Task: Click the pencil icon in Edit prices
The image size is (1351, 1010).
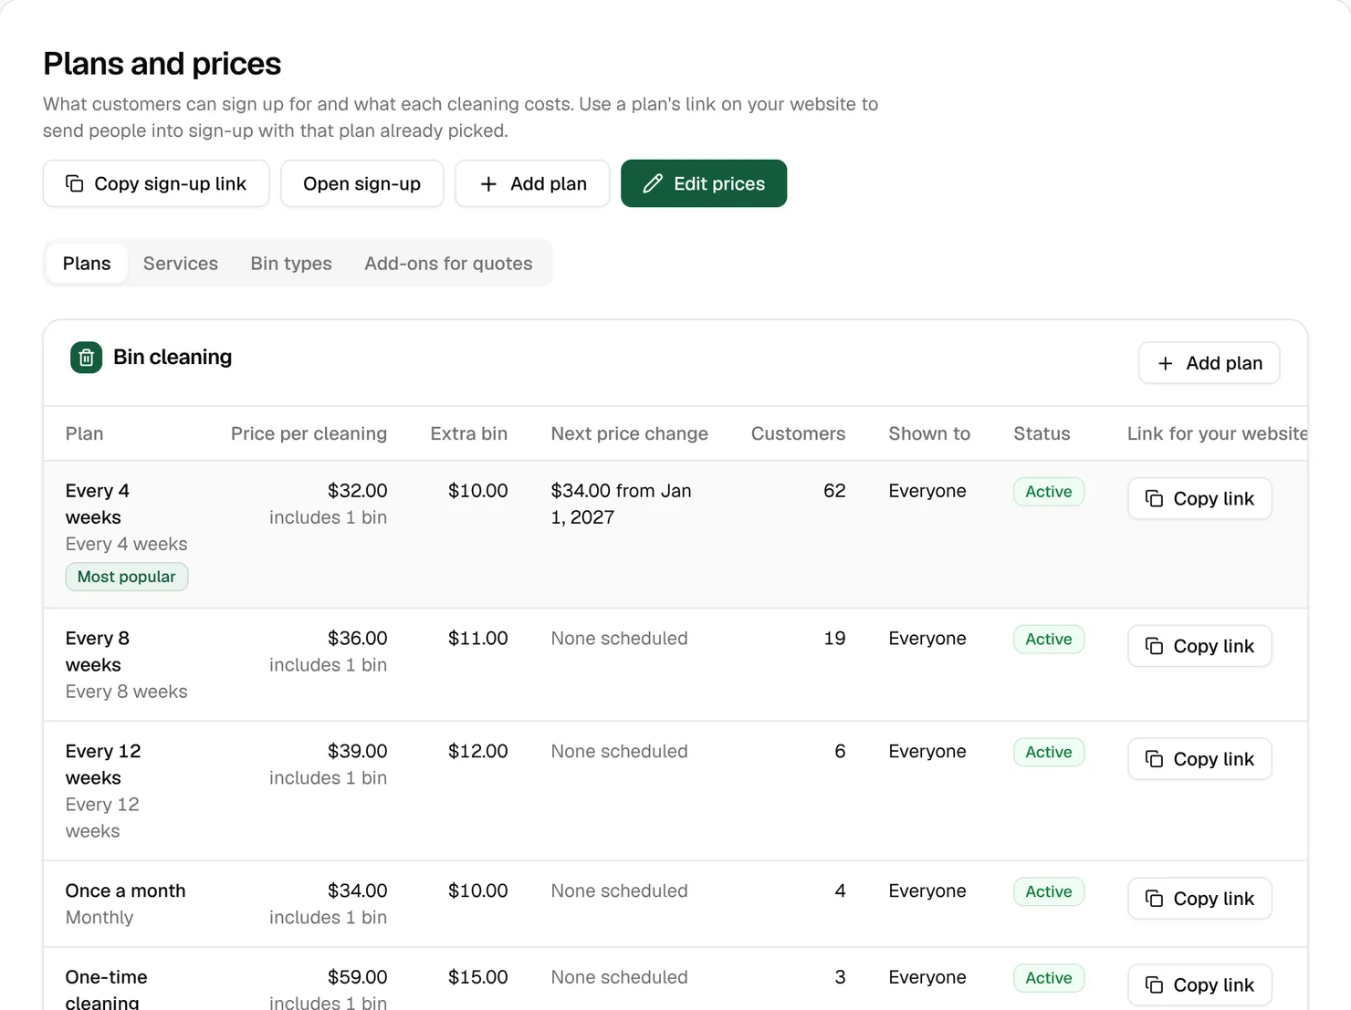Action: [653, 183]
